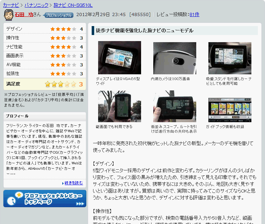Click the 満足度 gold star rating
Screen dimensions: 265x224
click(61, 84)
